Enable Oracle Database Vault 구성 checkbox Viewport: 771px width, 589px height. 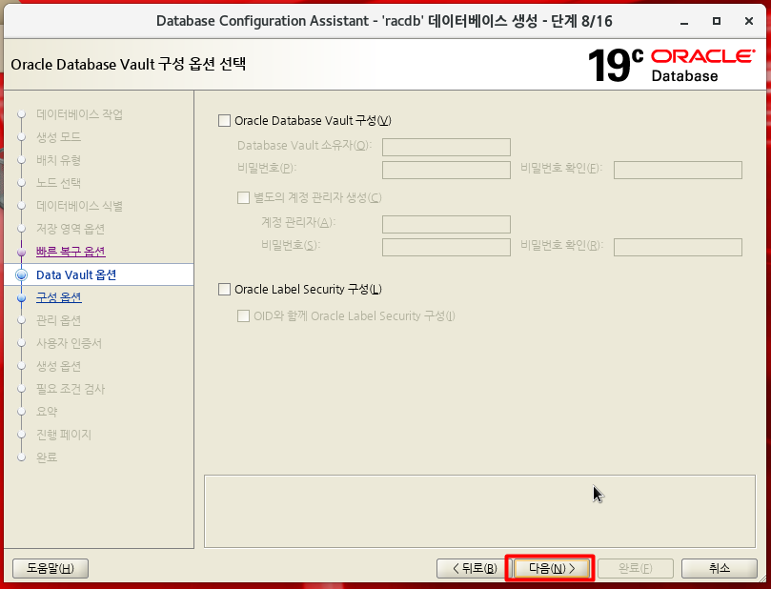[224, 120]
